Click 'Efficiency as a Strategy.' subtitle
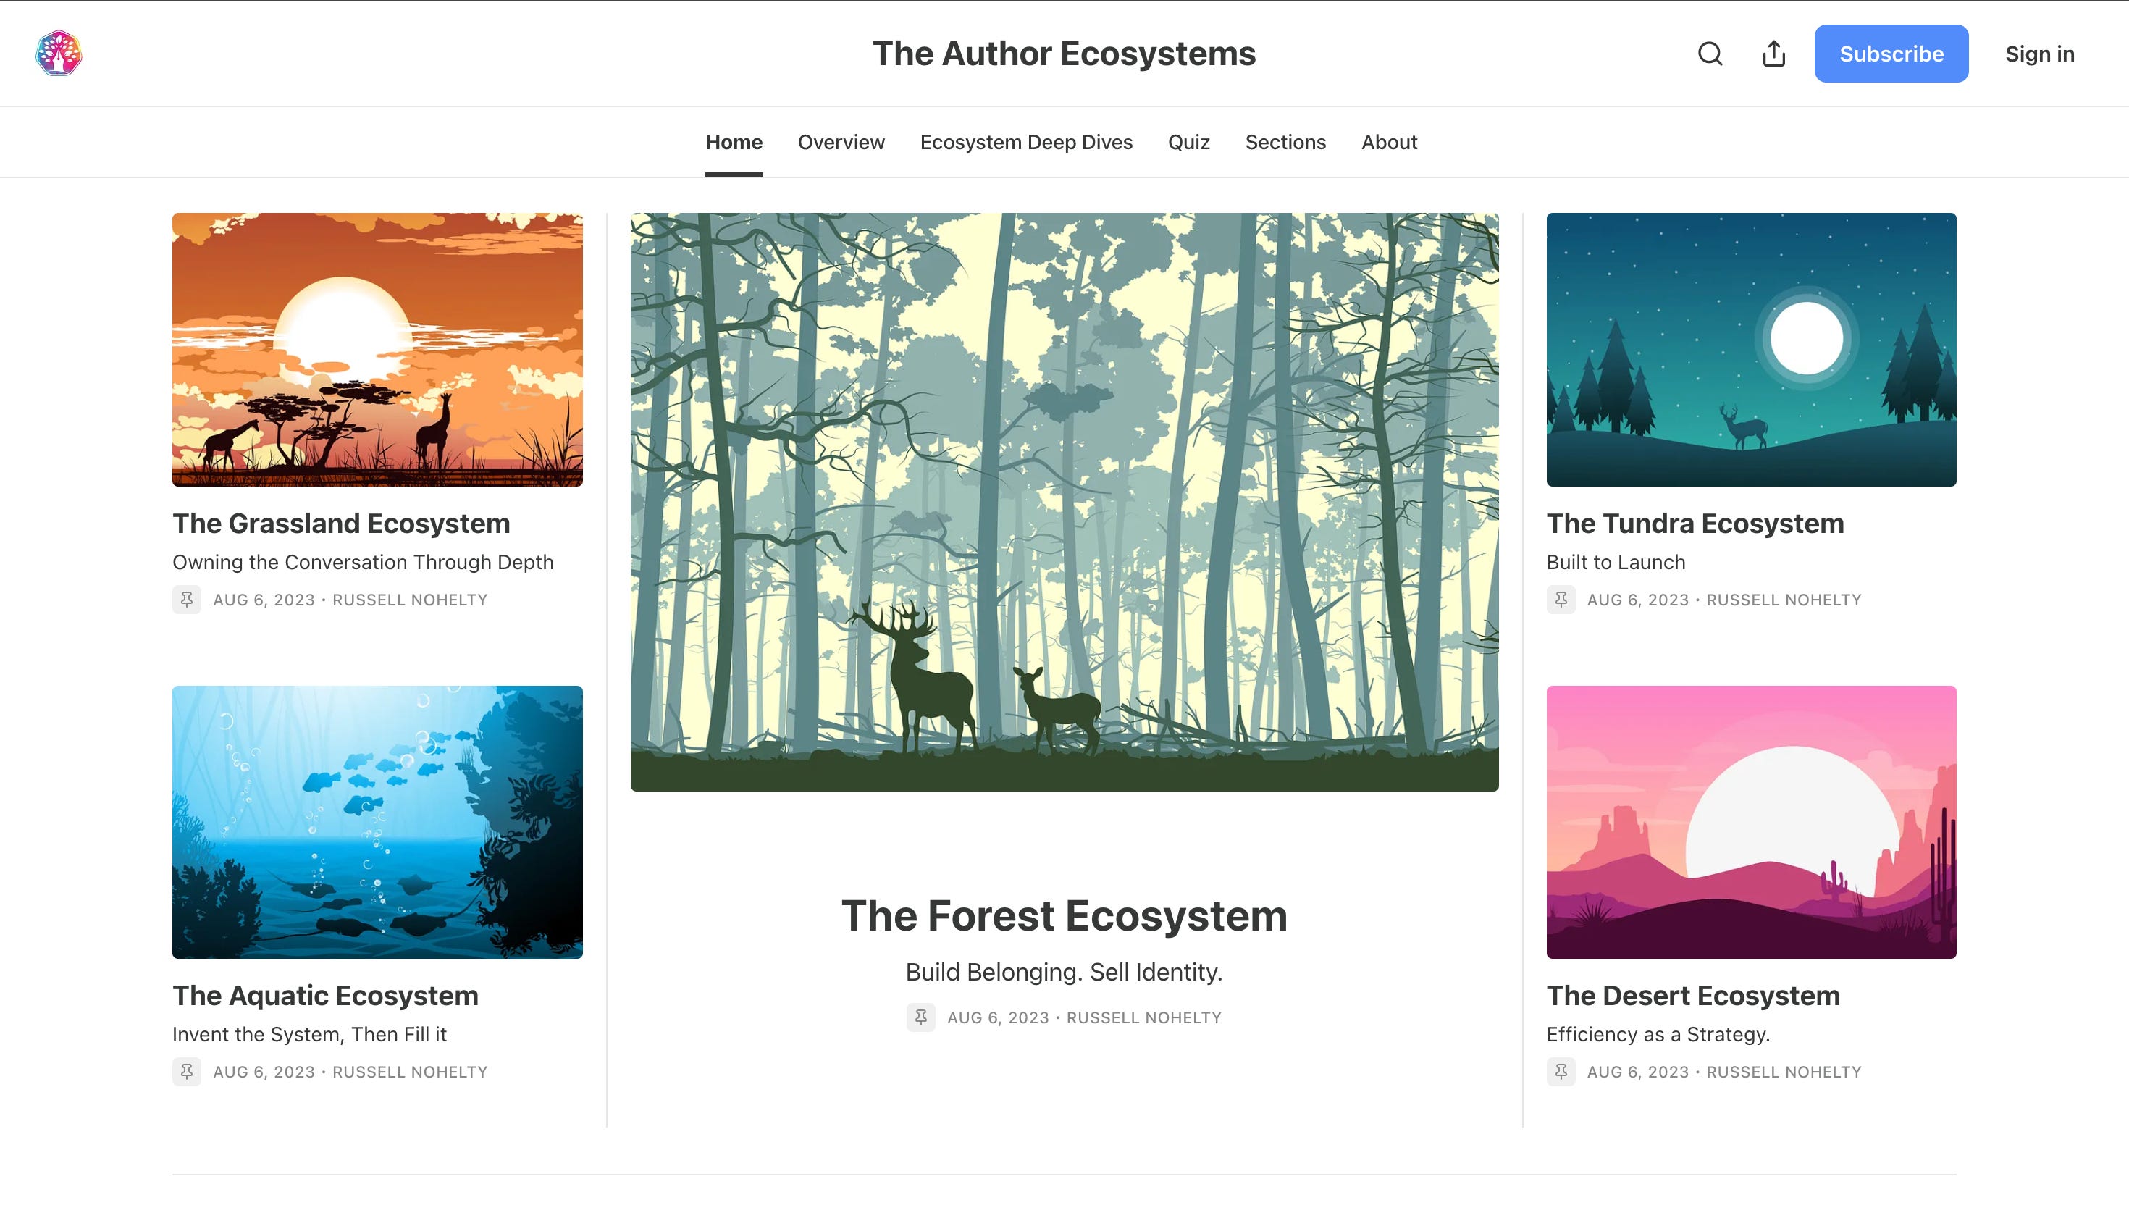Screen dimensions: 2129x1205 coord(1658,1035)
